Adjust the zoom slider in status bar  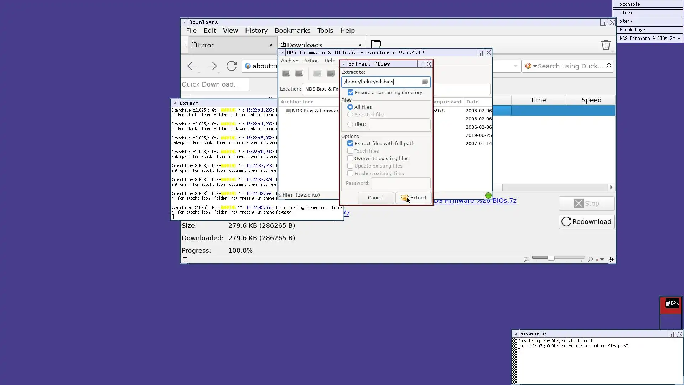[x=551, y=258]
